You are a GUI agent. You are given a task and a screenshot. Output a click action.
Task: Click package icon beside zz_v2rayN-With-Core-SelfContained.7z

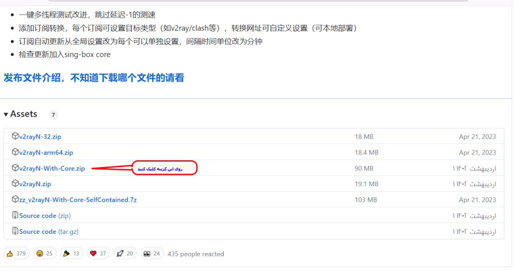pos(15,200)
